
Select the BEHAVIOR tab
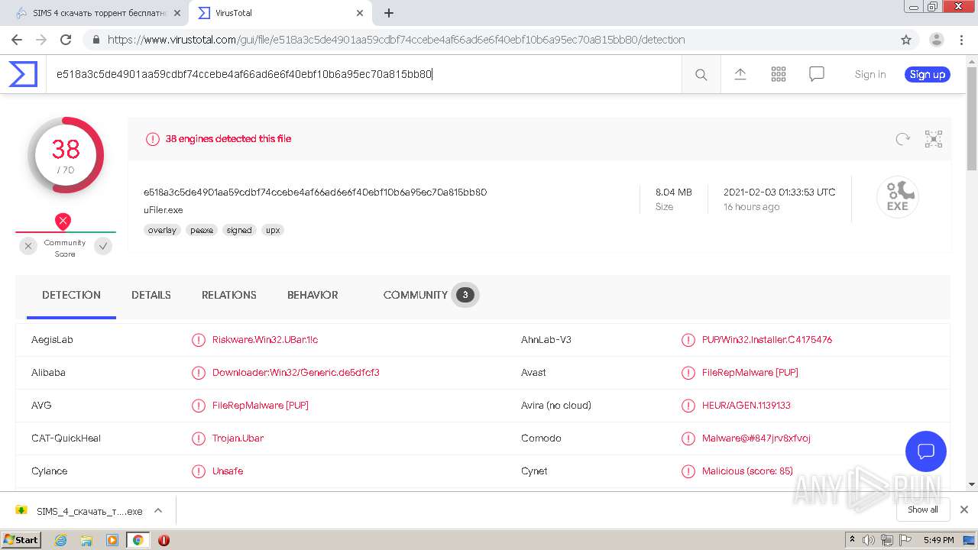313,295
